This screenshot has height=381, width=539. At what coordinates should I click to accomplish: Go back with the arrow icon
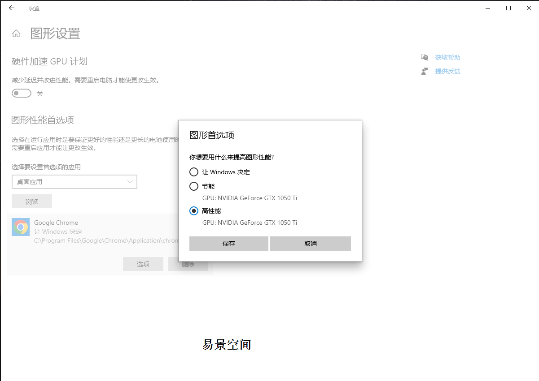(x=12, y=8)
